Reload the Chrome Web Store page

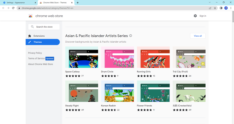pyautogui.click(x=13, y=8)
